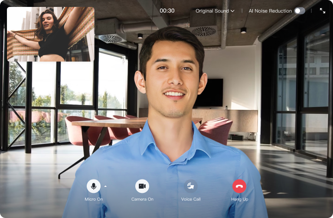Screen dimensions: 333x218
Task: Click the Micro On label
Action: [x=94, y=199]
